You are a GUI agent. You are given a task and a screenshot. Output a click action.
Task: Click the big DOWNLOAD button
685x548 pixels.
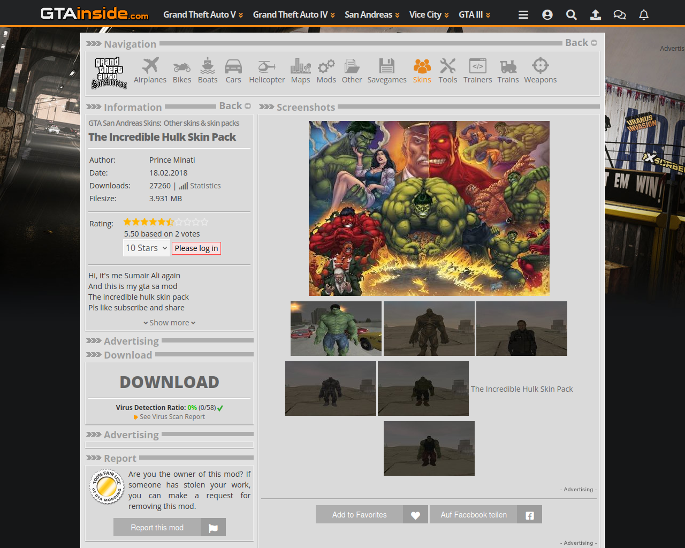[169, 382]
